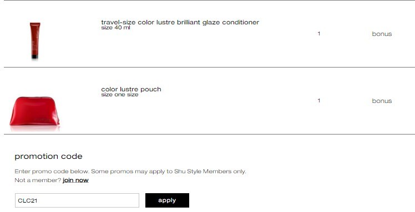Click the 'promotion code' heading
Screen dimensions: 415x212
pyautogui.click(x=48, y=156)
